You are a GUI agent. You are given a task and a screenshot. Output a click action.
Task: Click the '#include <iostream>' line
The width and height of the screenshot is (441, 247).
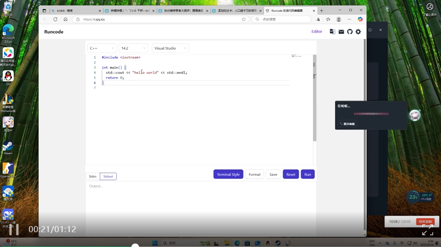coord(121,58)
